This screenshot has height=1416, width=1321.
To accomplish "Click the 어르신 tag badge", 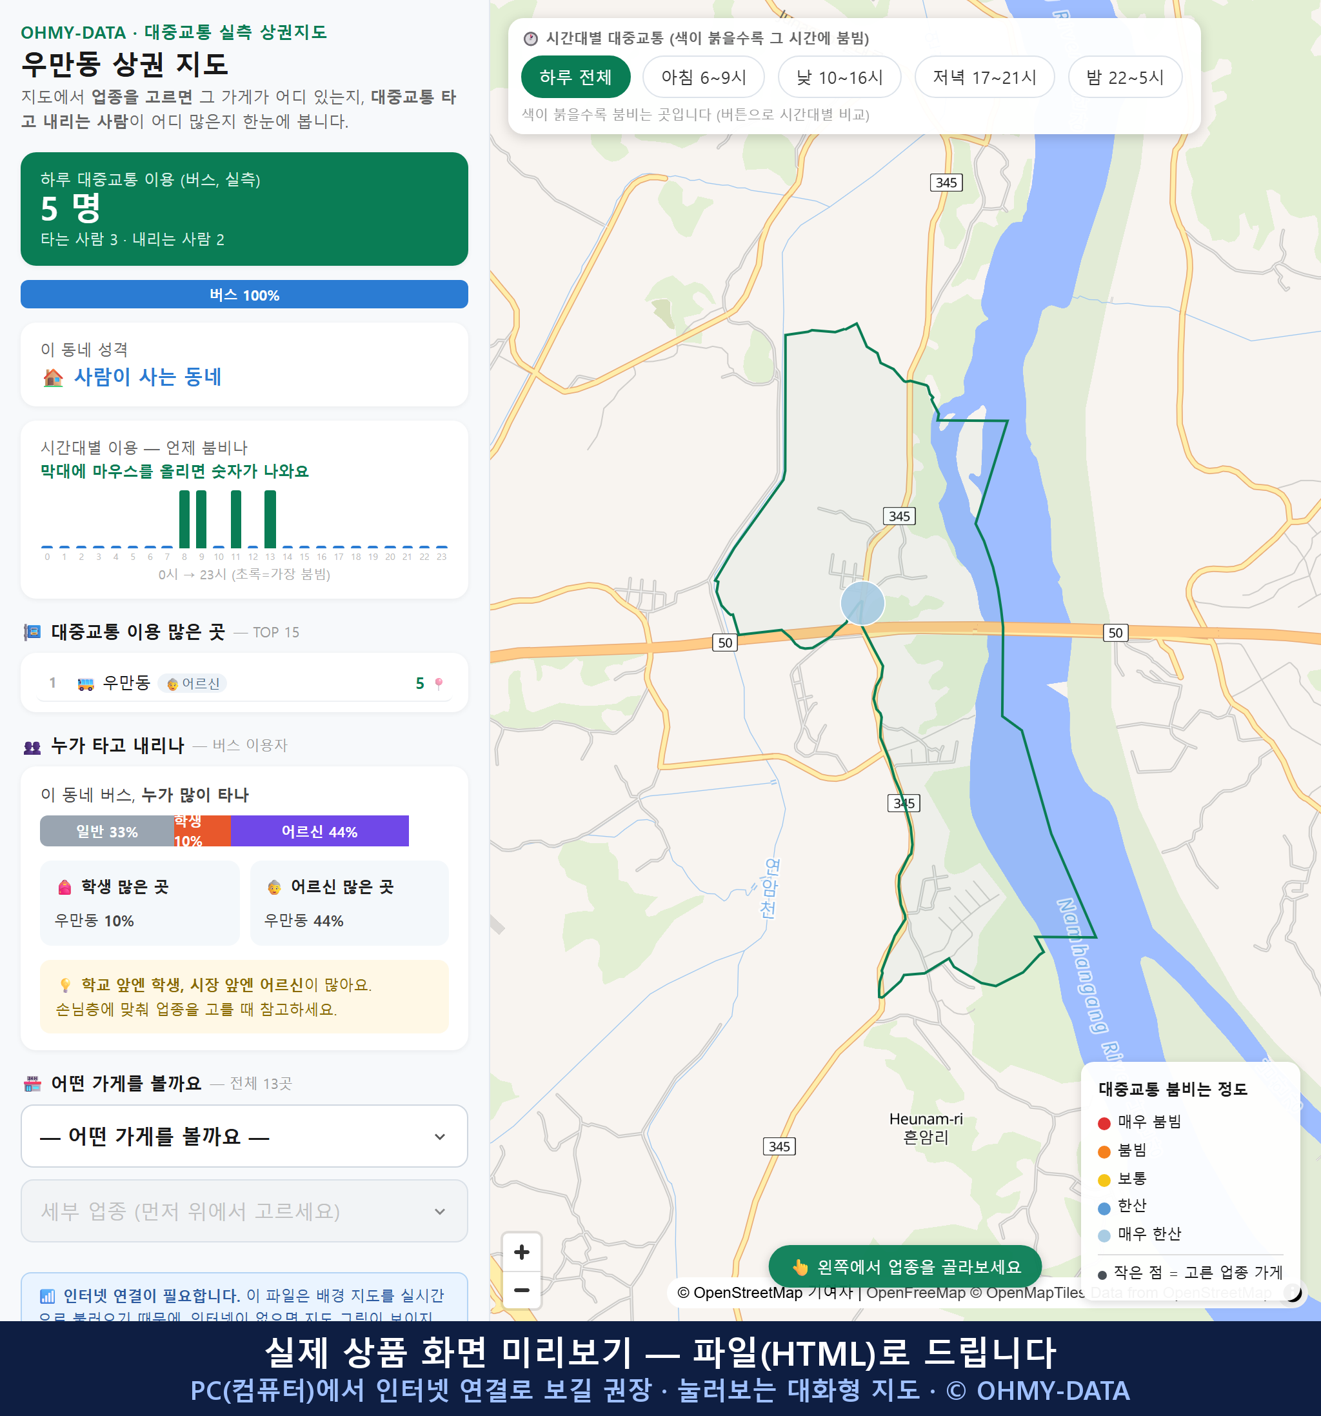I will 193,684.
